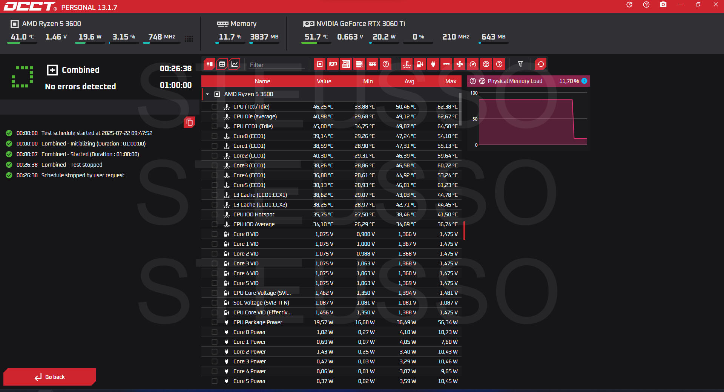This screenshot has height=392, width=724.
Task: Collapse the AMD Ryzen 5 3600 group
Action: pyautogui.click(x=207, y=94)
